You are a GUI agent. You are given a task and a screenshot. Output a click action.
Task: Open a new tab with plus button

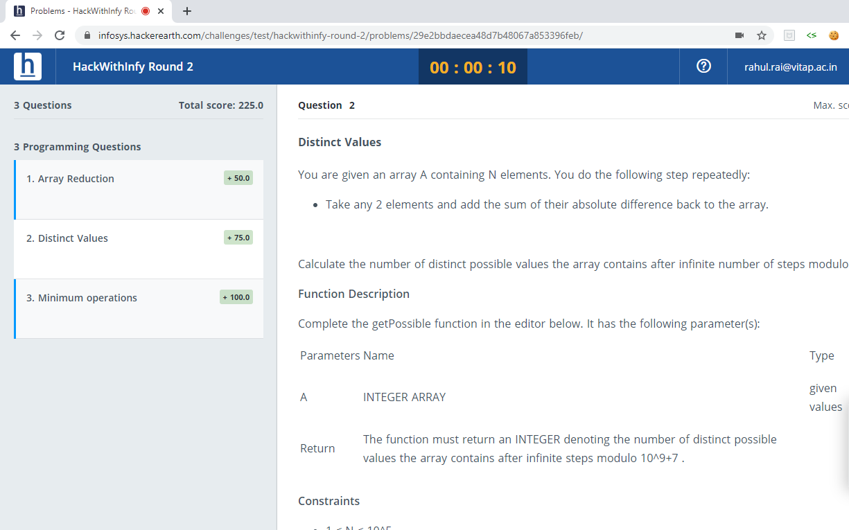tap(187, 11)
